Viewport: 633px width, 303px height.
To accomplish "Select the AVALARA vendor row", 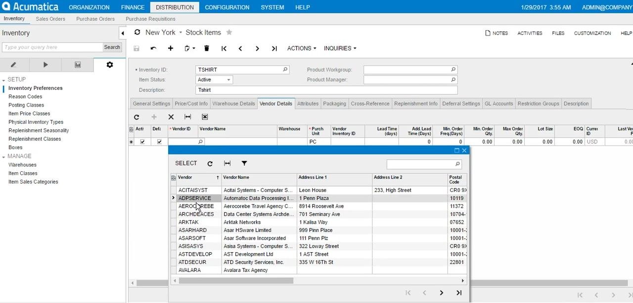I will [x=318, y=270].
